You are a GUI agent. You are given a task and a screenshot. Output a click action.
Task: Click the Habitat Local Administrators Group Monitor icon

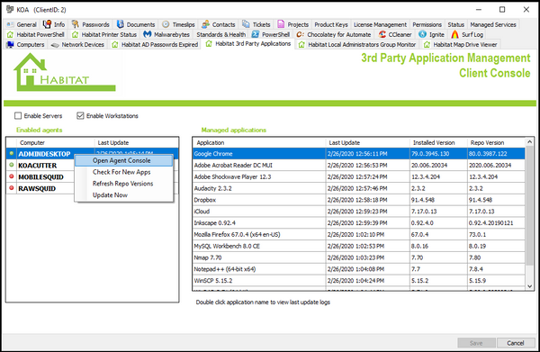[x=301, y=45]
